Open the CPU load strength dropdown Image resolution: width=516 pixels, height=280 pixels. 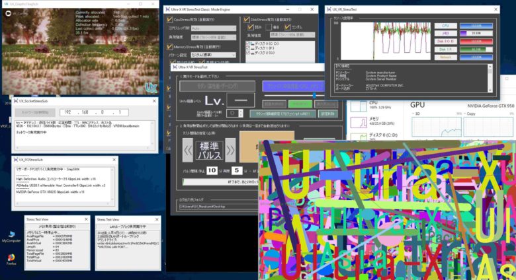(x=214, y=38)
